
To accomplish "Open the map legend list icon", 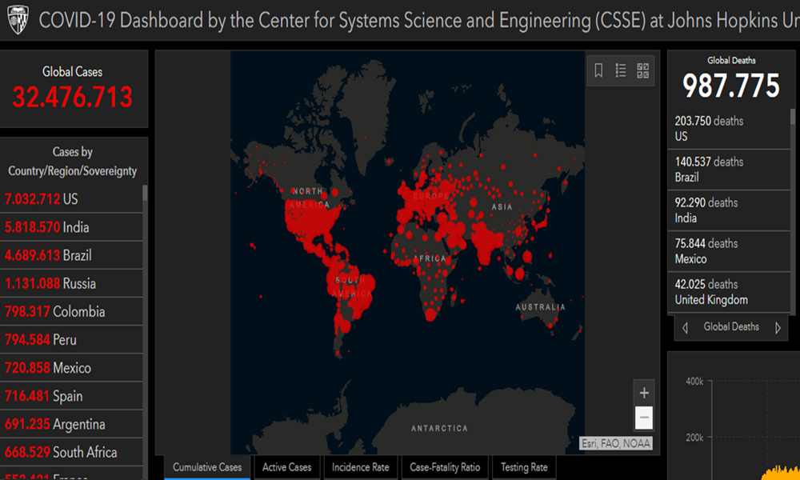I will pyautogui.click(x=621, y=70).
